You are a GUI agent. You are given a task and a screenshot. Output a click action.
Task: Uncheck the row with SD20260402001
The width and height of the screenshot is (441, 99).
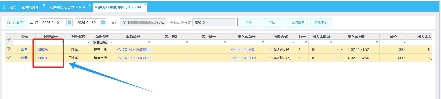pos(9,49)
